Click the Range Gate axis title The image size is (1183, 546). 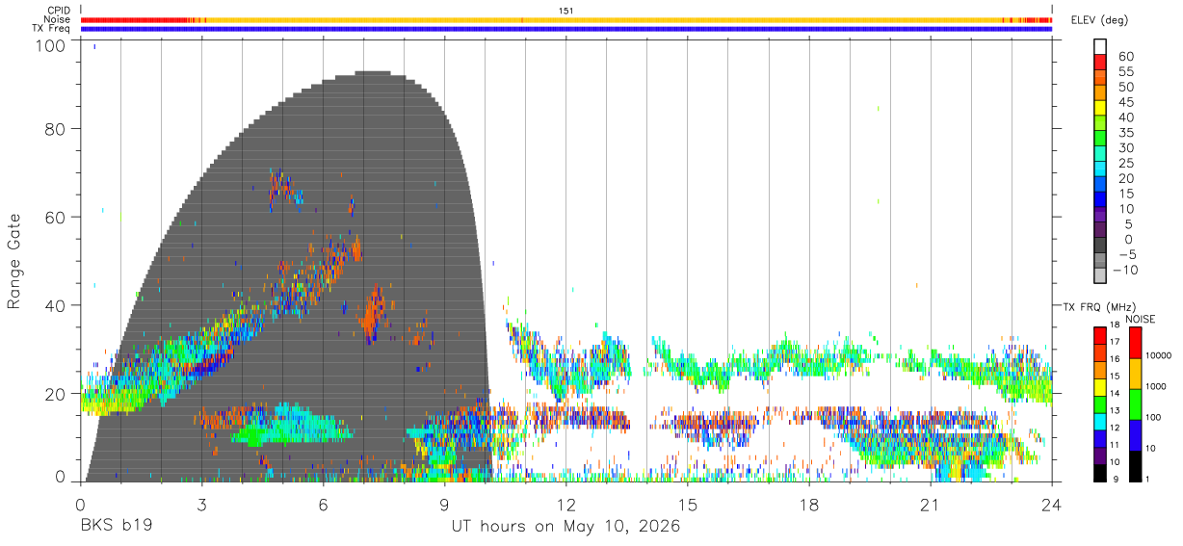[14, 260]
